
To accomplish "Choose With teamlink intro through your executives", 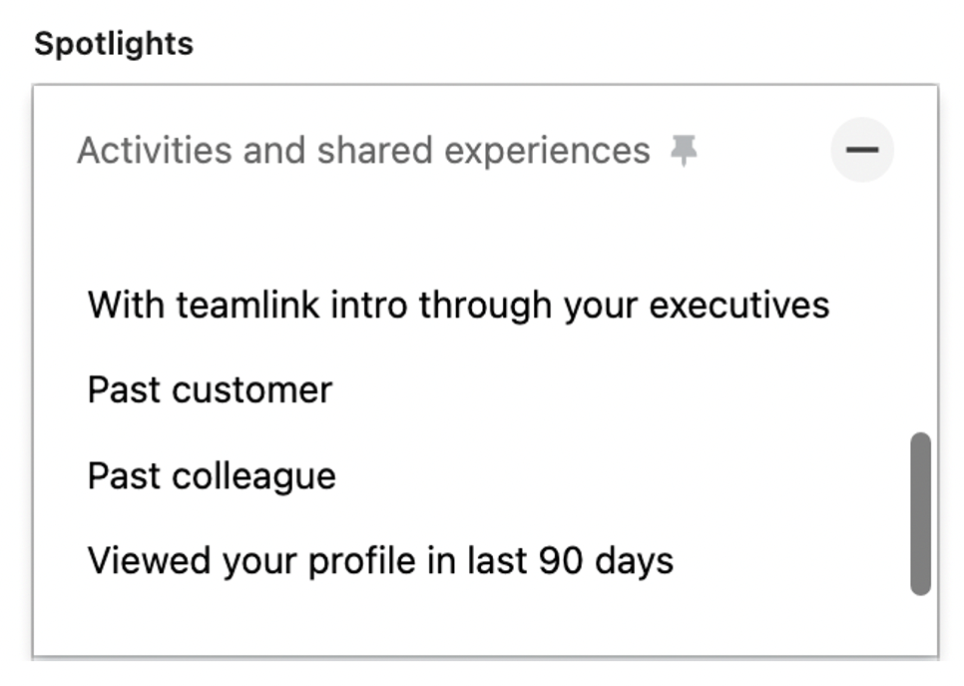I will [459, 306].
